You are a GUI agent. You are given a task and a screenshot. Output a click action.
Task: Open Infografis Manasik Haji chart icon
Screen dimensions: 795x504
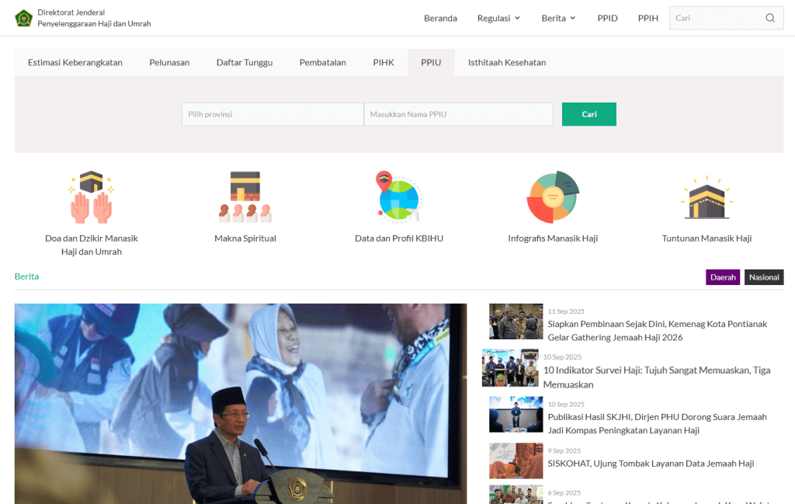click(x=553, y=197)
